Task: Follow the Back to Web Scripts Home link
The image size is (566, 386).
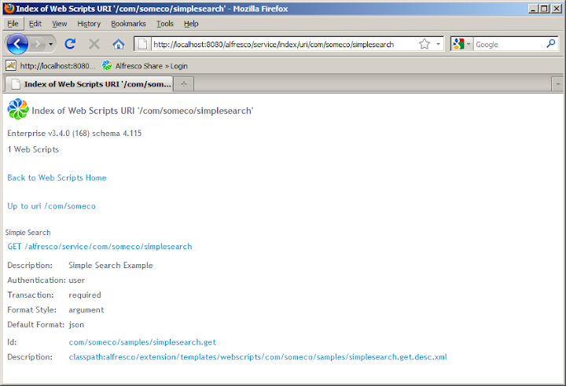Action: point(57,178)
